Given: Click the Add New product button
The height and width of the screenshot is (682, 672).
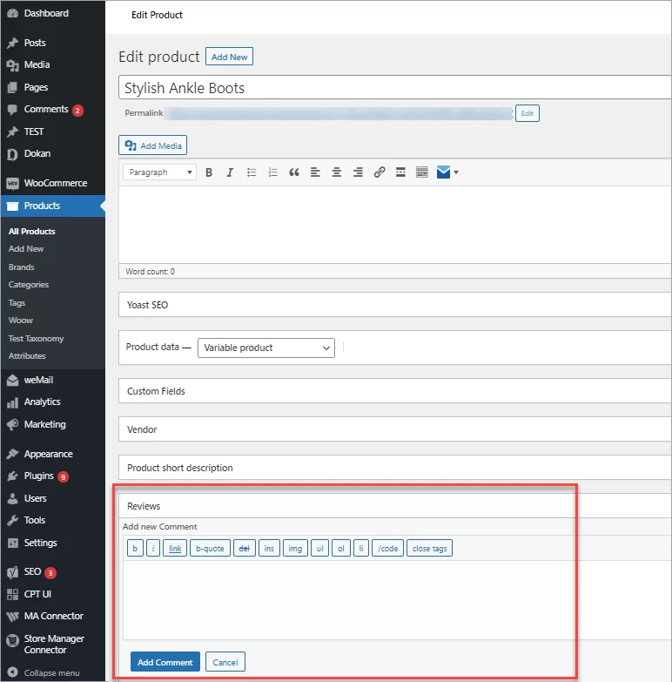Looking at the screenshot, I should (x=229, y=57).
